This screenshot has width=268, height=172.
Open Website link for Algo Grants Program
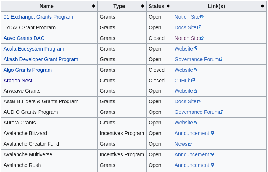[186, 70]
